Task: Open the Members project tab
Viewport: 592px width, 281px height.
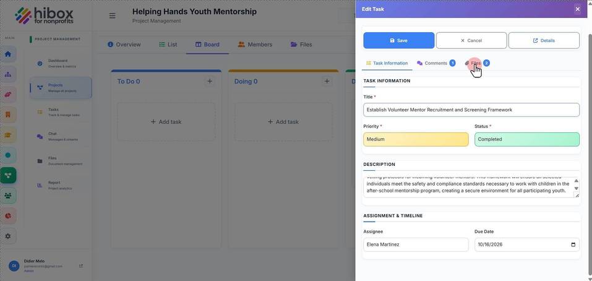Action: click(x=255, y=45)
